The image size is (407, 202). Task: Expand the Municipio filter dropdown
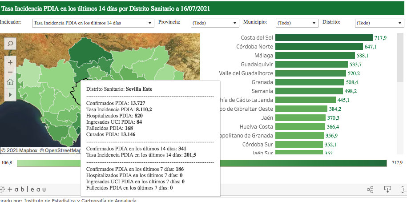coord(297,23)
